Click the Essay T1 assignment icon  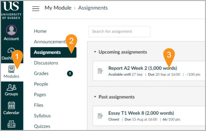(100, 116)
